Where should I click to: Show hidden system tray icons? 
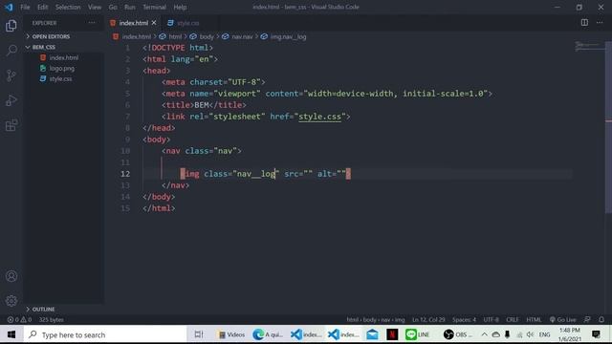tap(484, 334)
